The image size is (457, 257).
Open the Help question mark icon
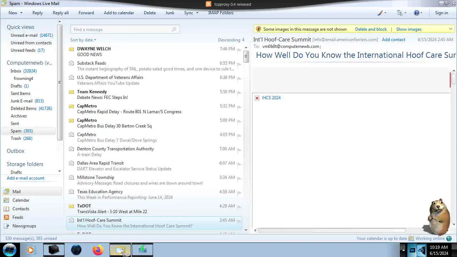pos(416,13)
